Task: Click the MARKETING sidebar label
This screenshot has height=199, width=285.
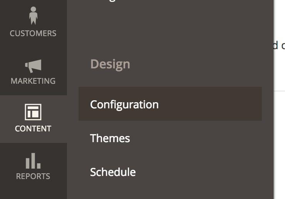Action: (33, 81)
